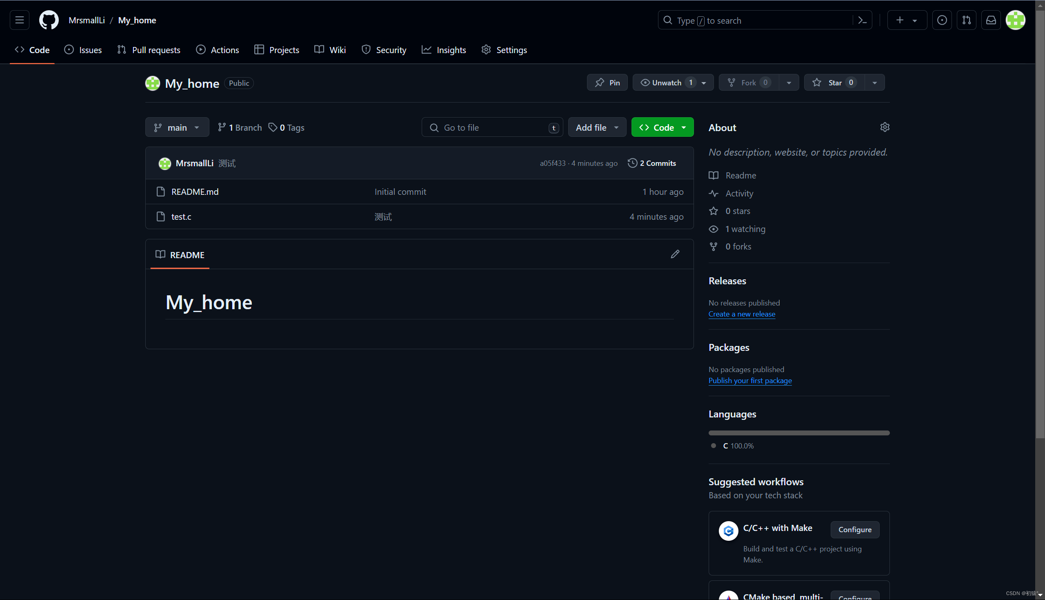The height and width of the screenshot is (600, 1045).
Task: Click the commits history clock icon
Action: pyautogui.click(x=632, y=163)
